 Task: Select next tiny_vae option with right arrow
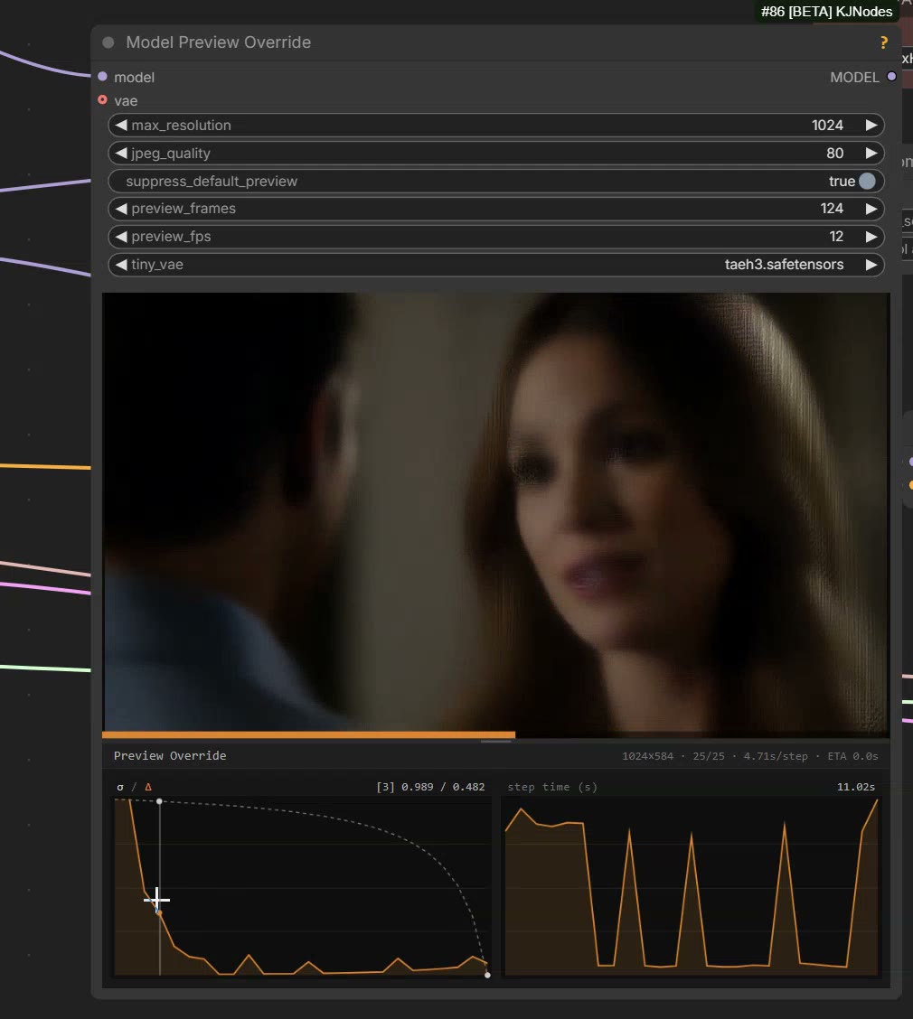[871, 265]
